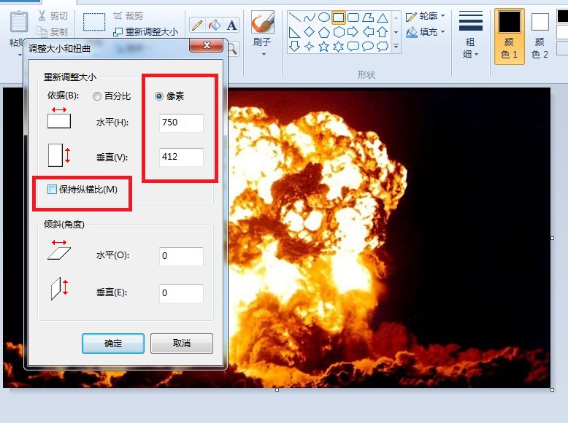
Task: Click the Cut (剪切) scissors button
Action: (53, 16)
